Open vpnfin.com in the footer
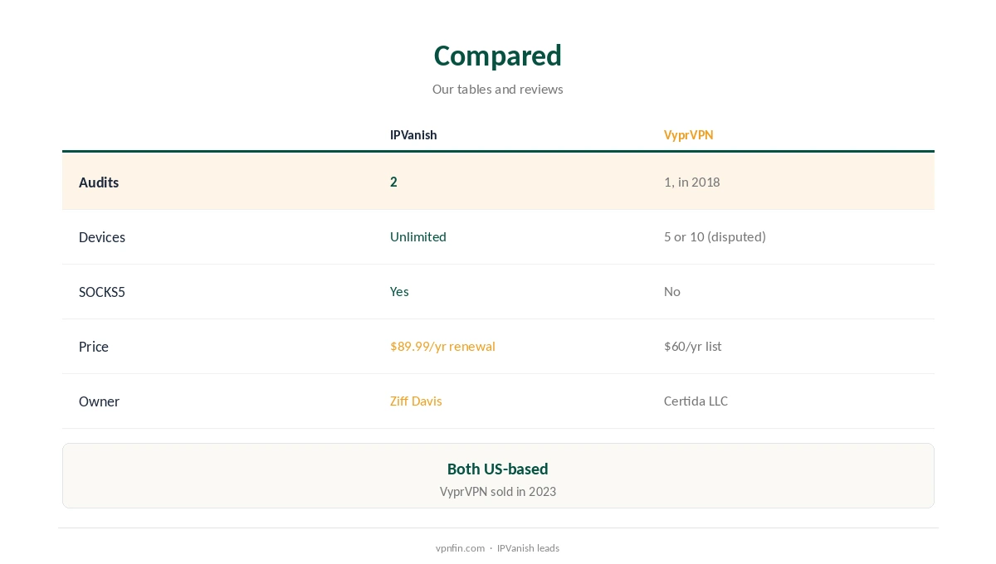This screenshot has height=564, width=996. click(460, 548)
